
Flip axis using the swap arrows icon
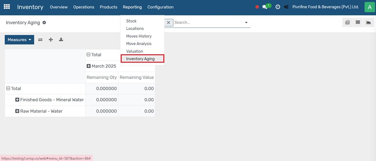(x=40, y=40)
